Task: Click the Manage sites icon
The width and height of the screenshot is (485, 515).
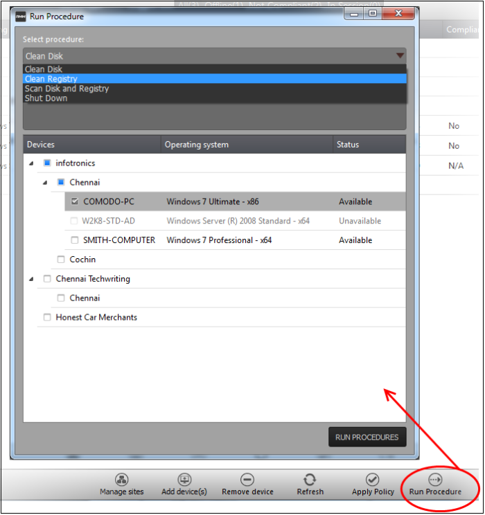Action: [x=122, y=480]
